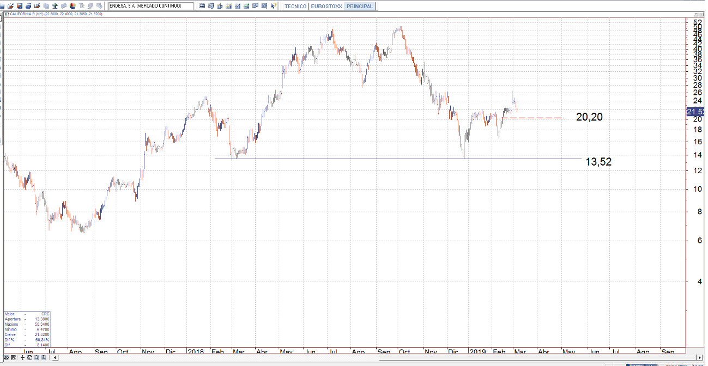Click the red and blue globe toolbar icon
The width and height of the screenshot is (708, 366).
click(72, 6)
